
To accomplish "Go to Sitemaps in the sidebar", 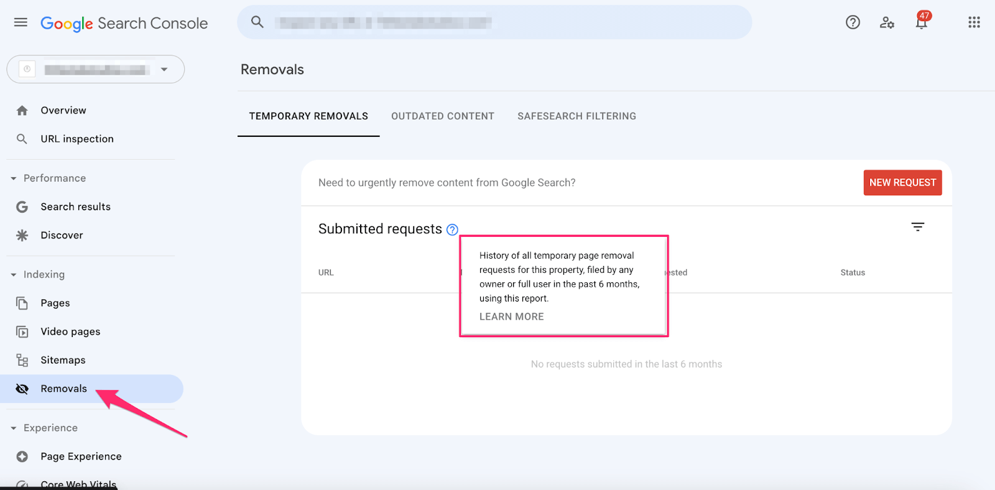I will pyautogui.click(x=63, y=360).
